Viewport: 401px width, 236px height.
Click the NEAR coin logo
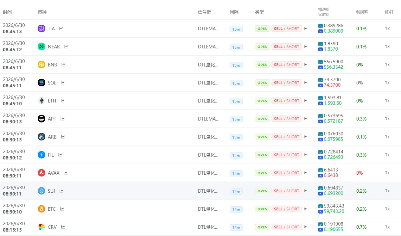41,47
